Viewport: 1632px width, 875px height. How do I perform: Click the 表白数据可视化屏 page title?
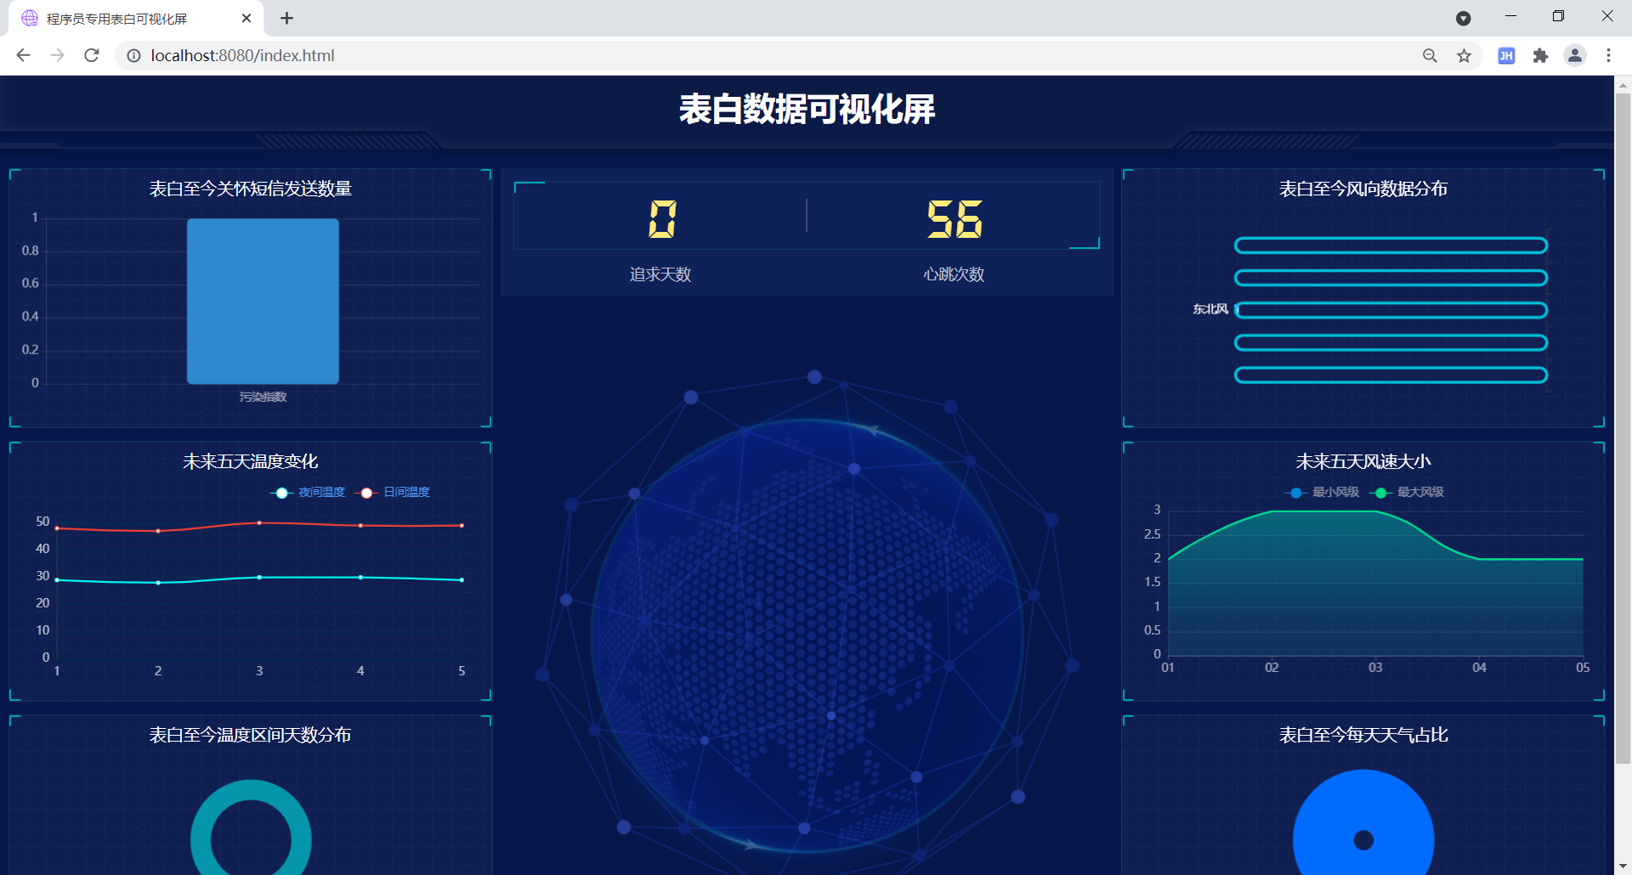pos(807,110)
